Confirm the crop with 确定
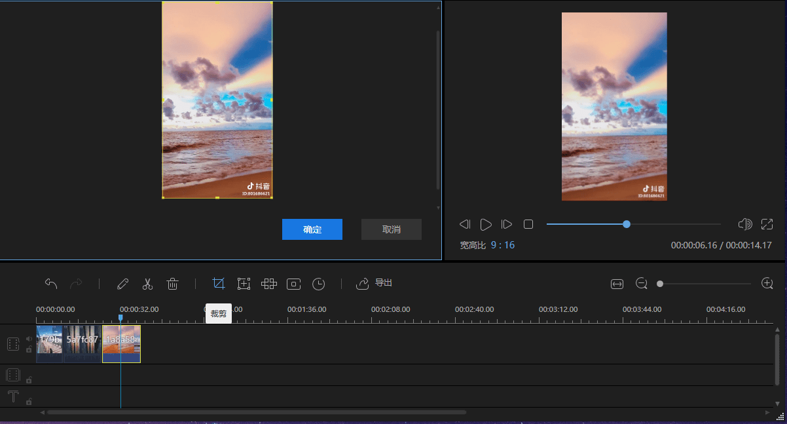Image resolution: width=787 pixels, height=424 pixels. (x=312, y=229)
